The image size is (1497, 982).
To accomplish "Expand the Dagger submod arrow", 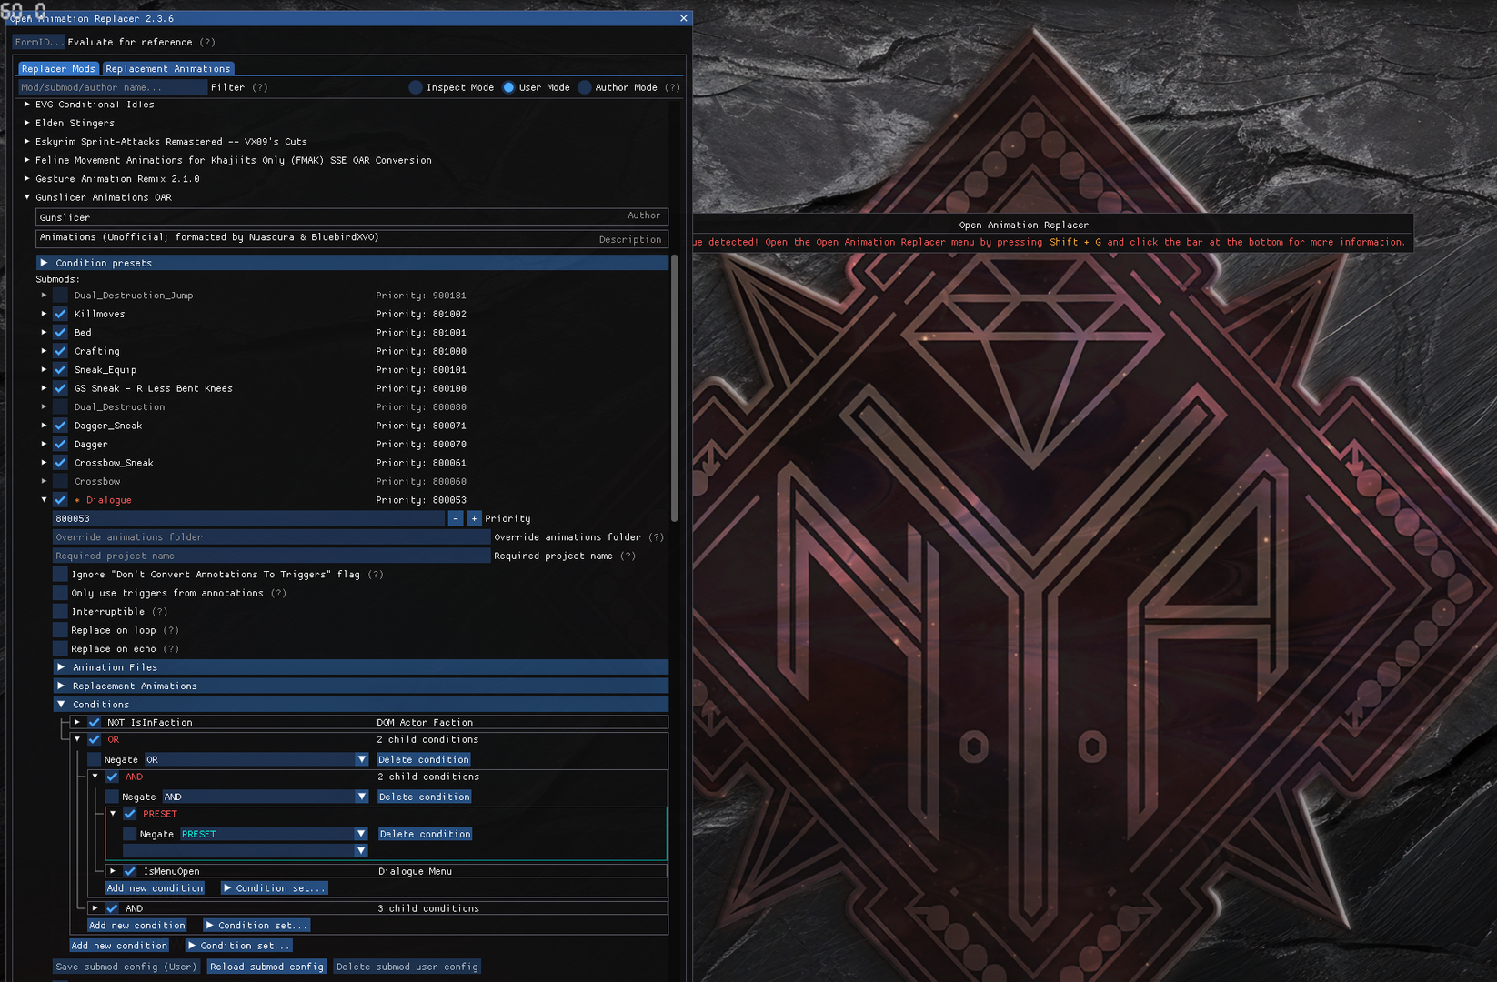I will [x=44, y=445].
